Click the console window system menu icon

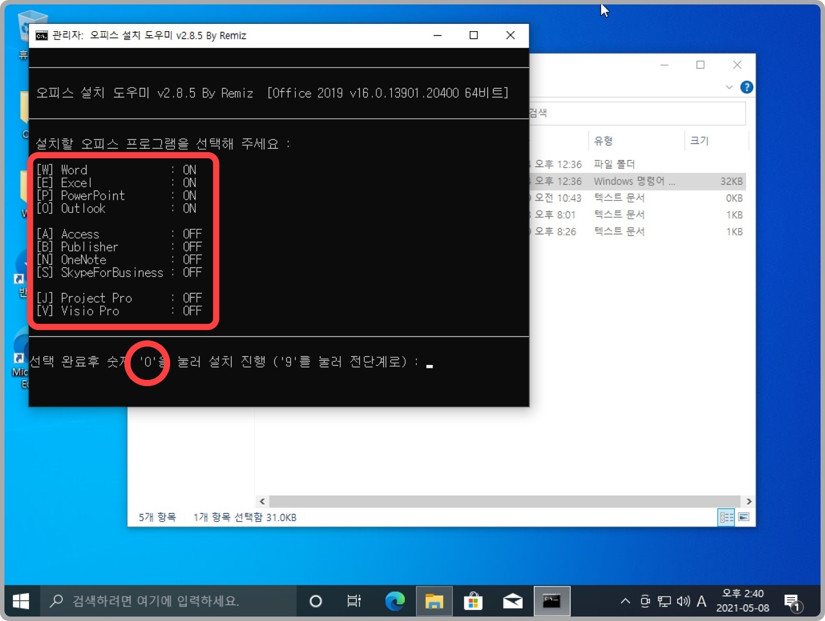42,36
